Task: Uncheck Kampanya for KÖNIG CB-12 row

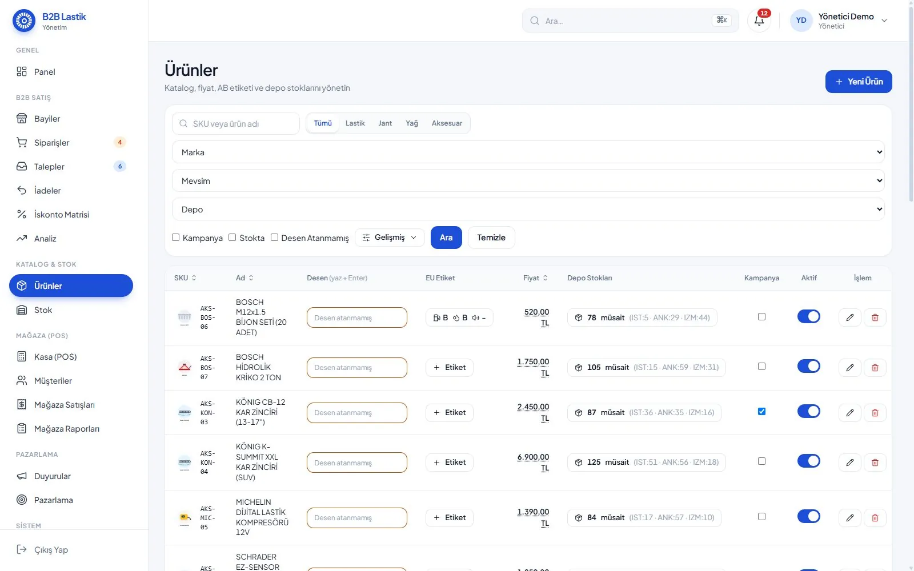Action: click(761, 412)
